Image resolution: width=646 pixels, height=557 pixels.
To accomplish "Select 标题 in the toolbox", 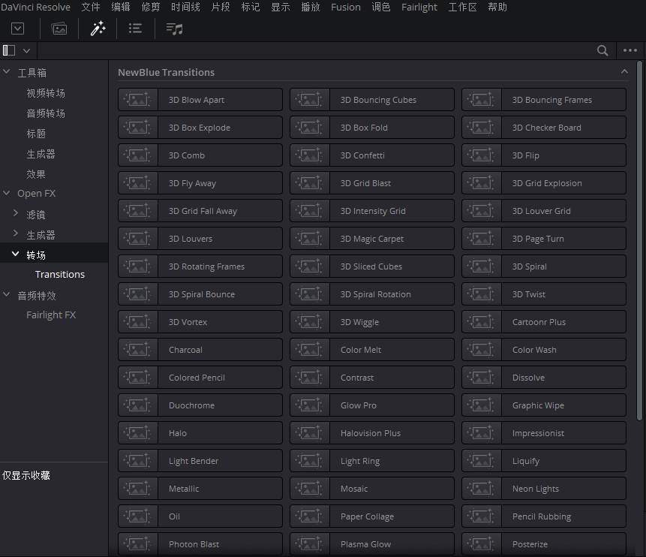I will click(36, 134).
